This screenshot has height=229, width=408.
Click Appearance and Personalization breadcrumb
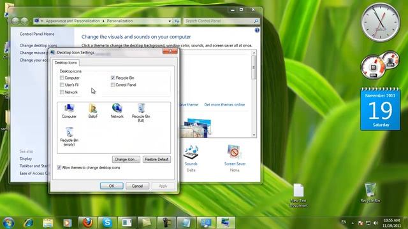73,21
